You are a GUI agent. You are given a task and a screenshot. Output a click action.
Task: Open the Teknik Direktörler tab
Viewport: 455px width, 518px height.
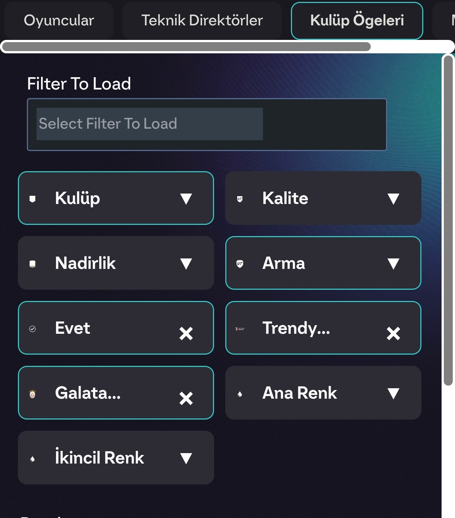coord(202,21)
